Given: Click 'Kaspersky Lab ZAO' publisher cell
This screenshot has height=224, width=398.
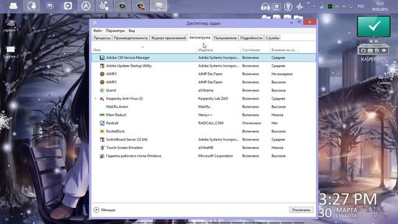Looking at the screenshot, I should pos(213,98).
